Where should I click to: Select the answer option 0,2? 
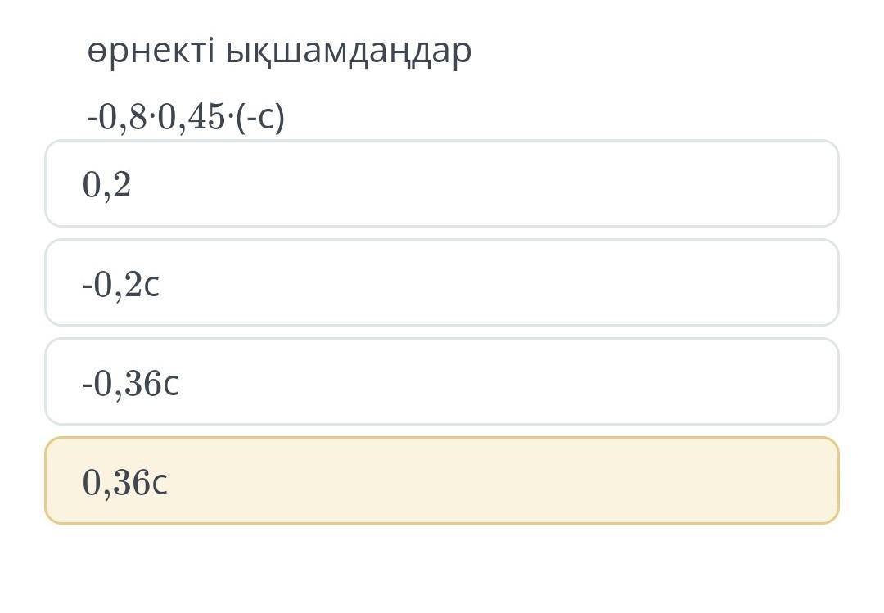[442, 184]
